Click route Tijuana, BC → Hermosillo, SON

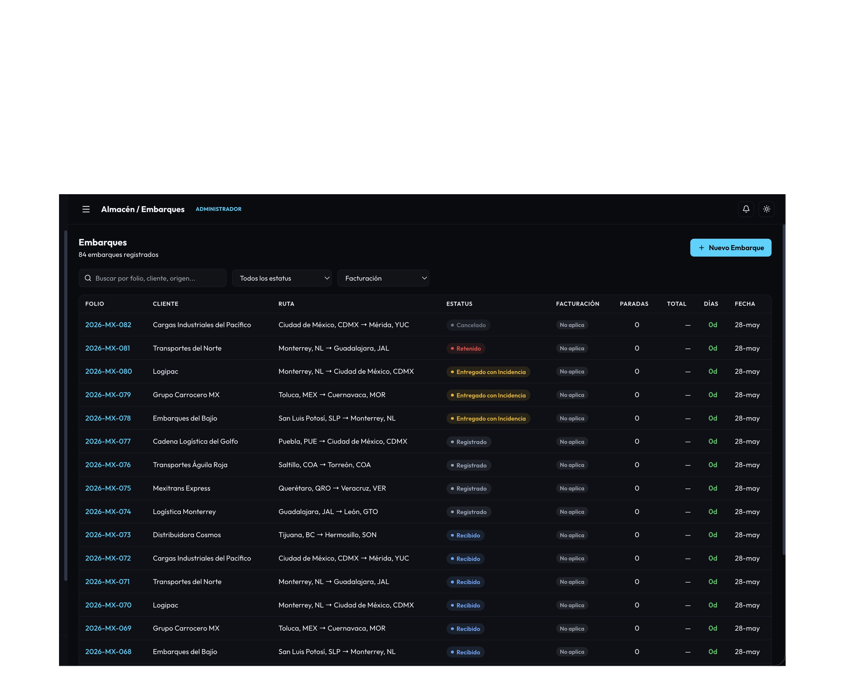(327, 535)
